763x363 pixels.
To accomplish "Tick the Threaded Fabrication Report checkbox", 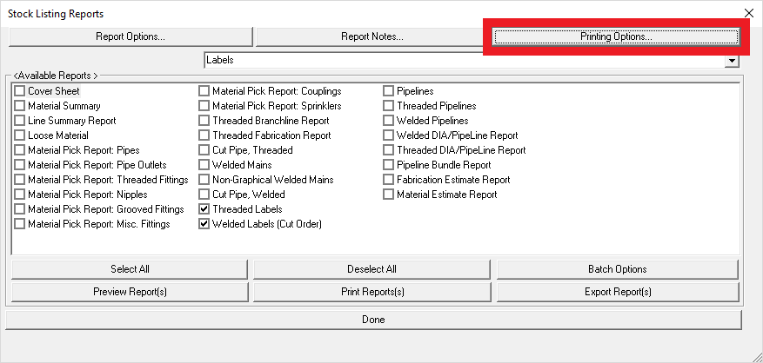I will point(204,135).
